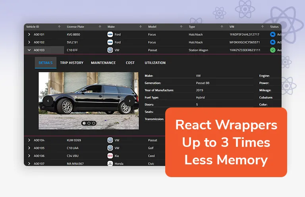Click Civic model cell
305x197 pixels.
click(151, 164)
